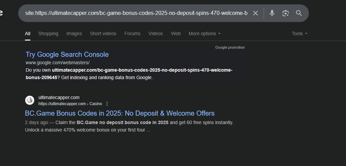
Task: Click the Google promotion label
Action: click(230, 48)
